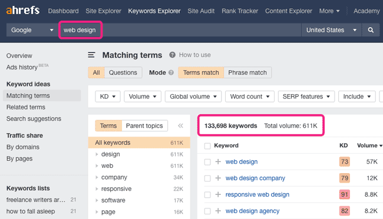Screen dimensions: 383x219
Task: Open the 'web design agency' keyword link
Action: tap(252, 211)
